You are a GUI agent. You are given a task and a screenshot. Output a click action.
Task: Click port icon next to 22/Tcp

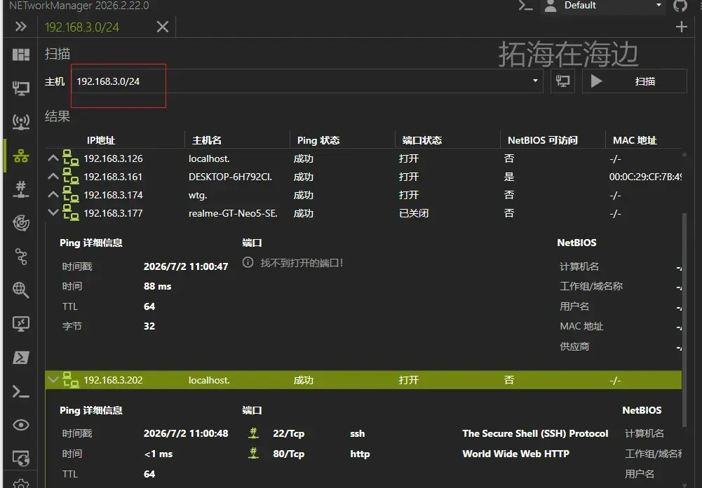coord(253,433)
